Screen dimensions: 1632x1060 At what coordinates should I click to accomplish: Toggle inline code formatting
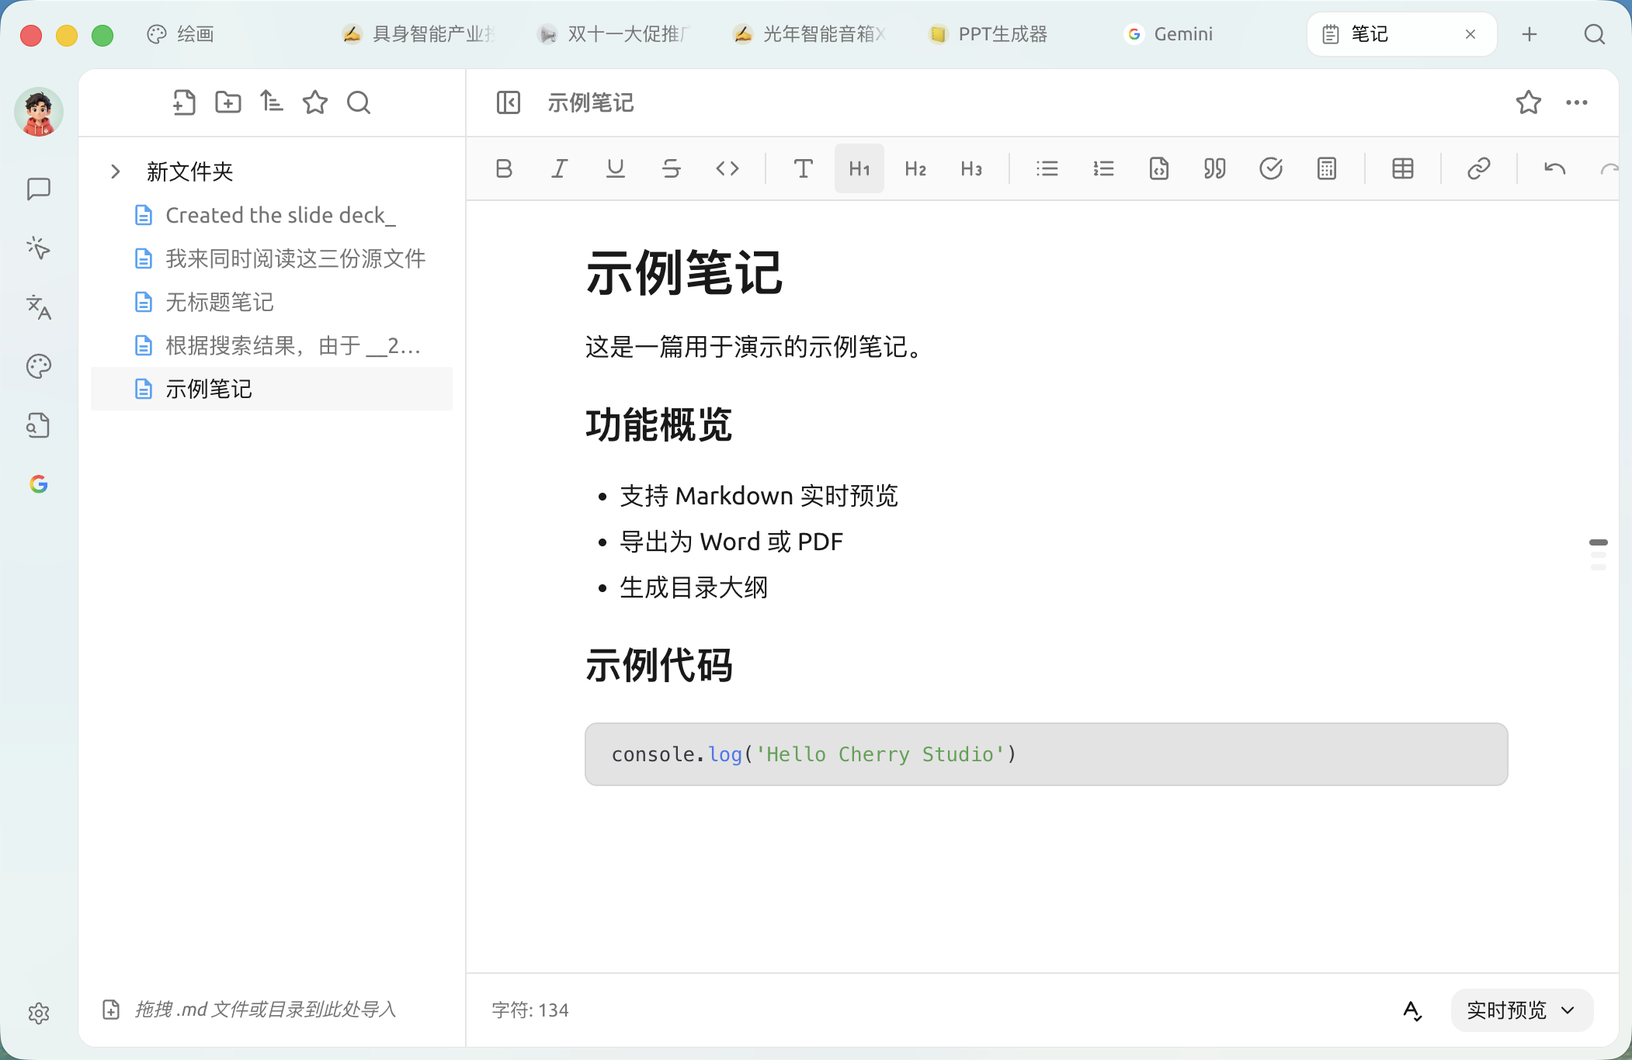pyautogui.click(x=727, y=168)
